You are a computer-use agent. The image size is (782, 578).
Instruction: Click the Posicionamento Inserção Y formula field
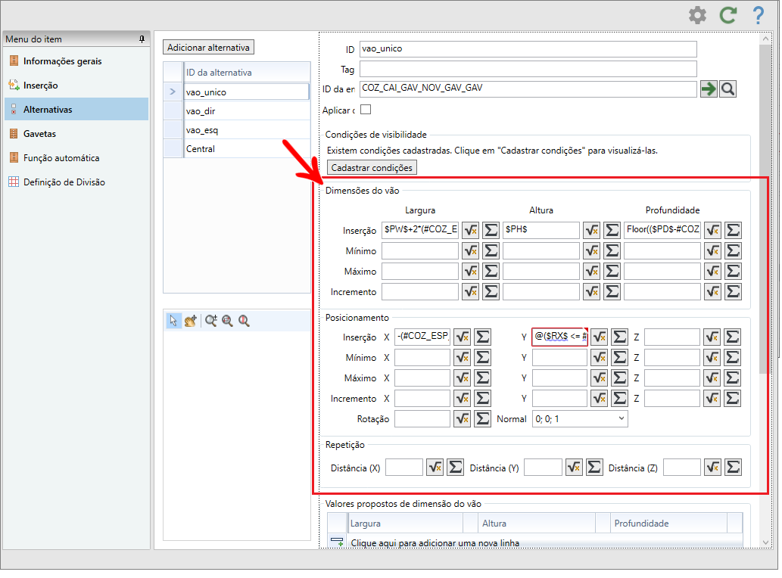point(559,337)
